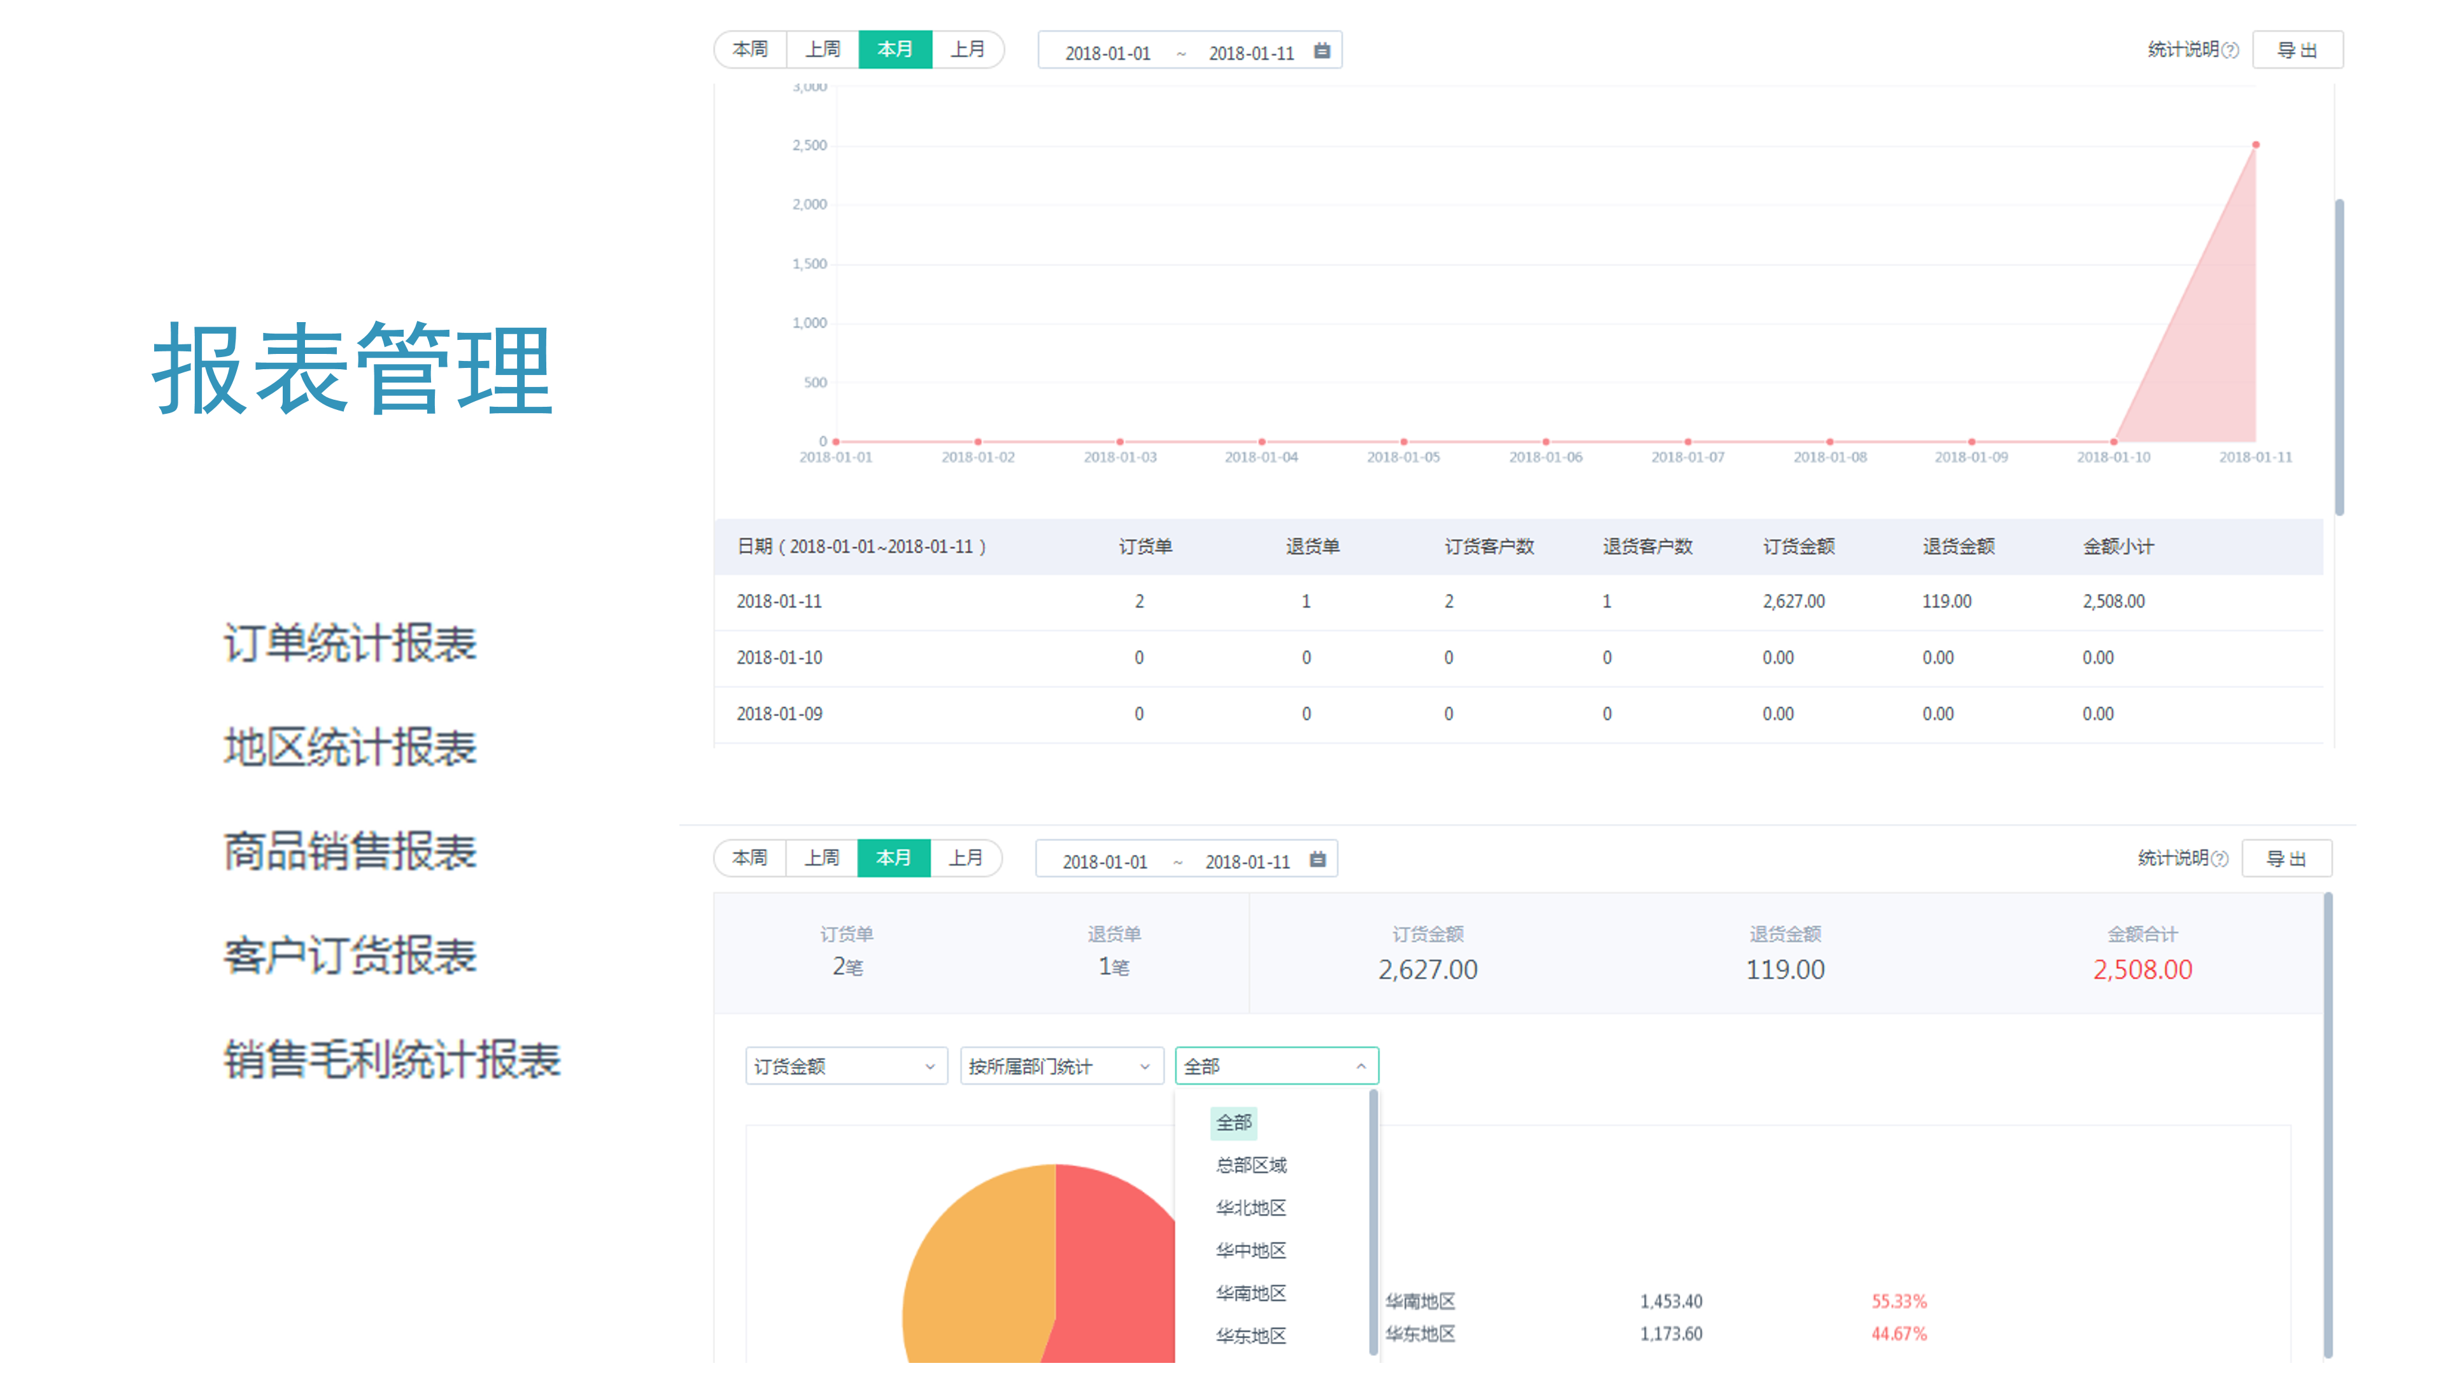Open lower 统计说明 statistics description

(2172, 858)
